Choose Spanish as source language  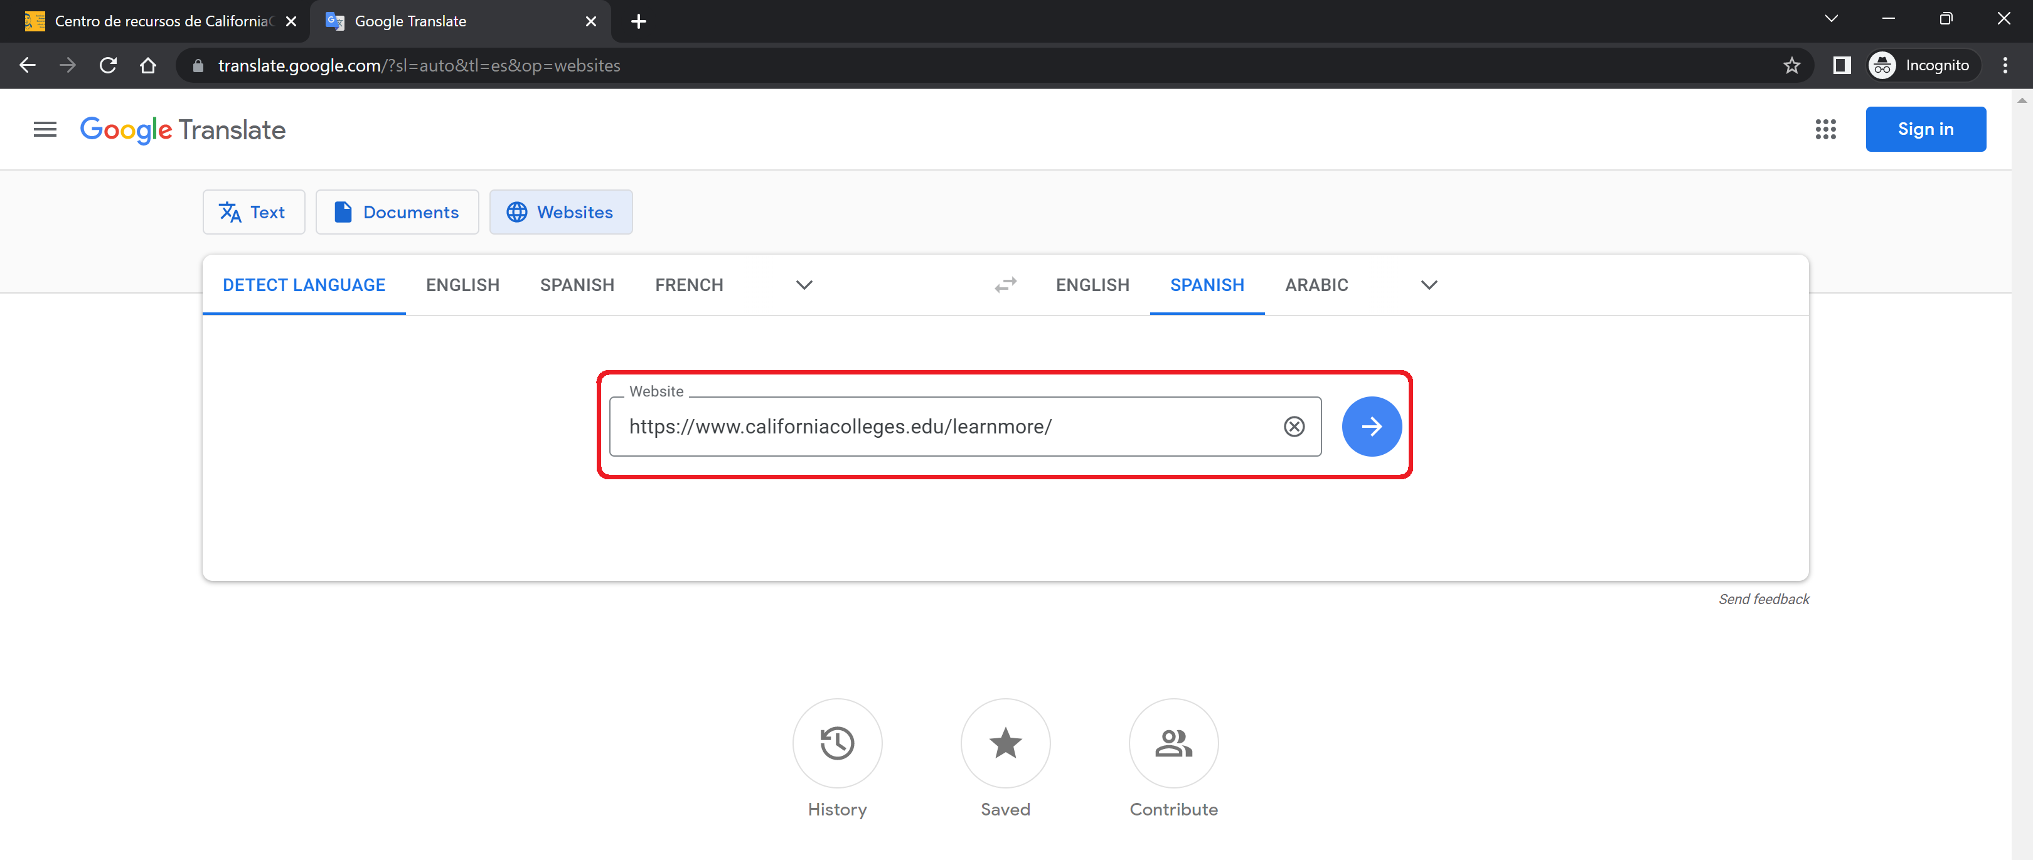577,285
